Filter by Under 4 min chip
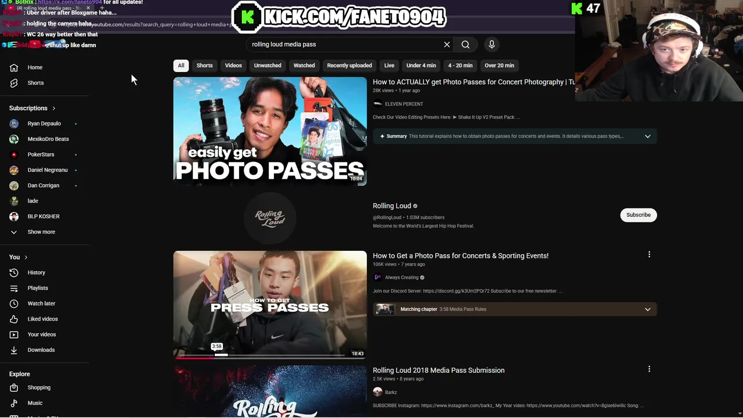The height and width of the screenshot is (418, 743). (x=421, y=66)
